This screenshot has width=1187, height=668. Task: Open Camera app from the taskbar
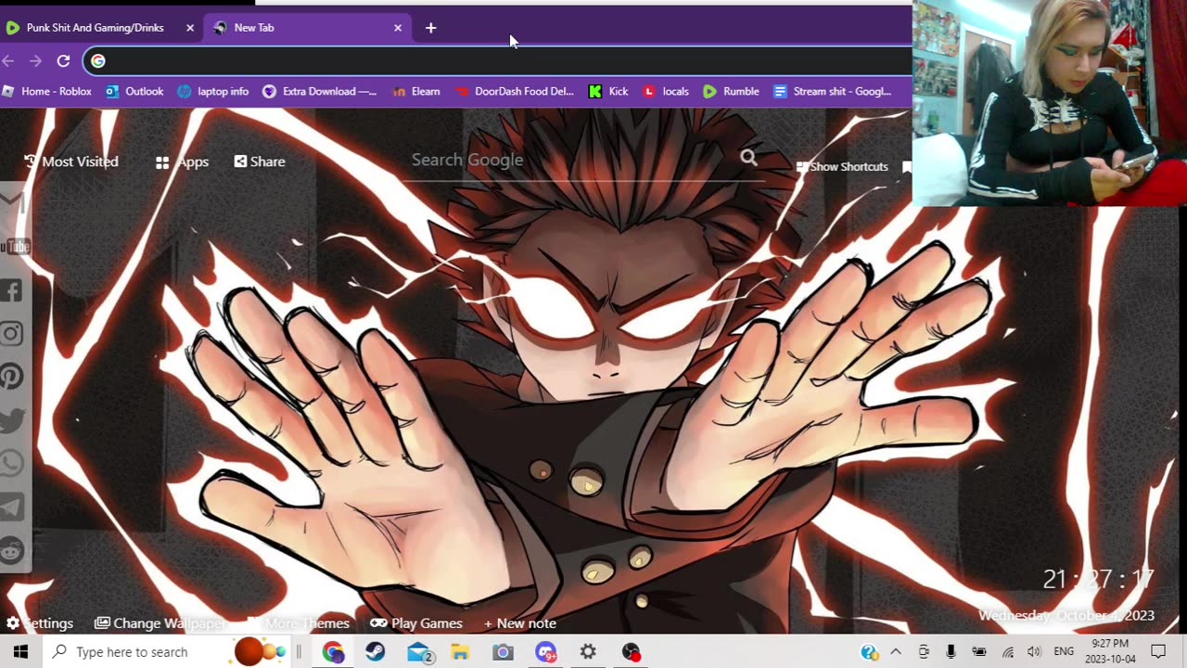[503, 652]
